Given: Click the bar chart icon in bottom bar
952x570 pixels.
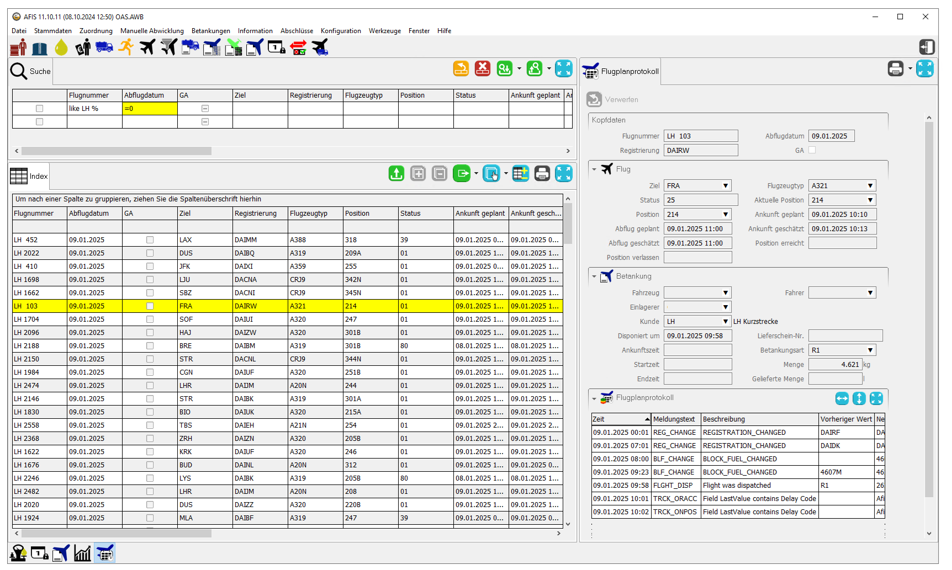Looking at the screenshot, I should [82, 553].
